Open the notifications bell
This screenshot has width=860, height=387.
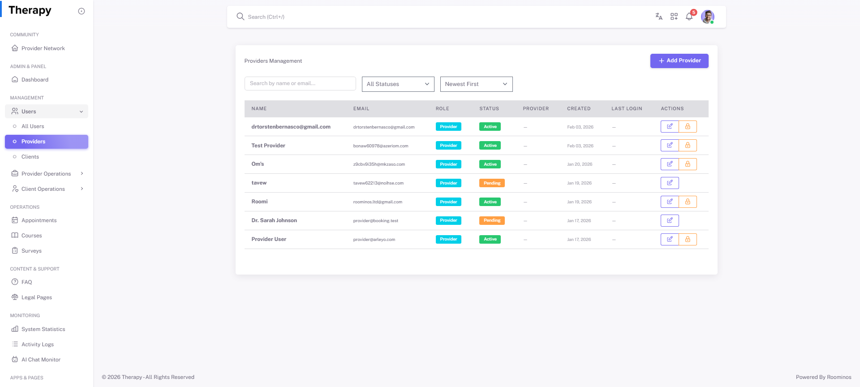[x=689, y=17]
